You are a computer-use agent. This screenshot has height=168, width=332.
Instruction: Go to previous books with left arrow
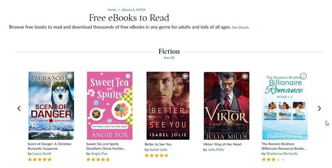click(x=19, y=109)
